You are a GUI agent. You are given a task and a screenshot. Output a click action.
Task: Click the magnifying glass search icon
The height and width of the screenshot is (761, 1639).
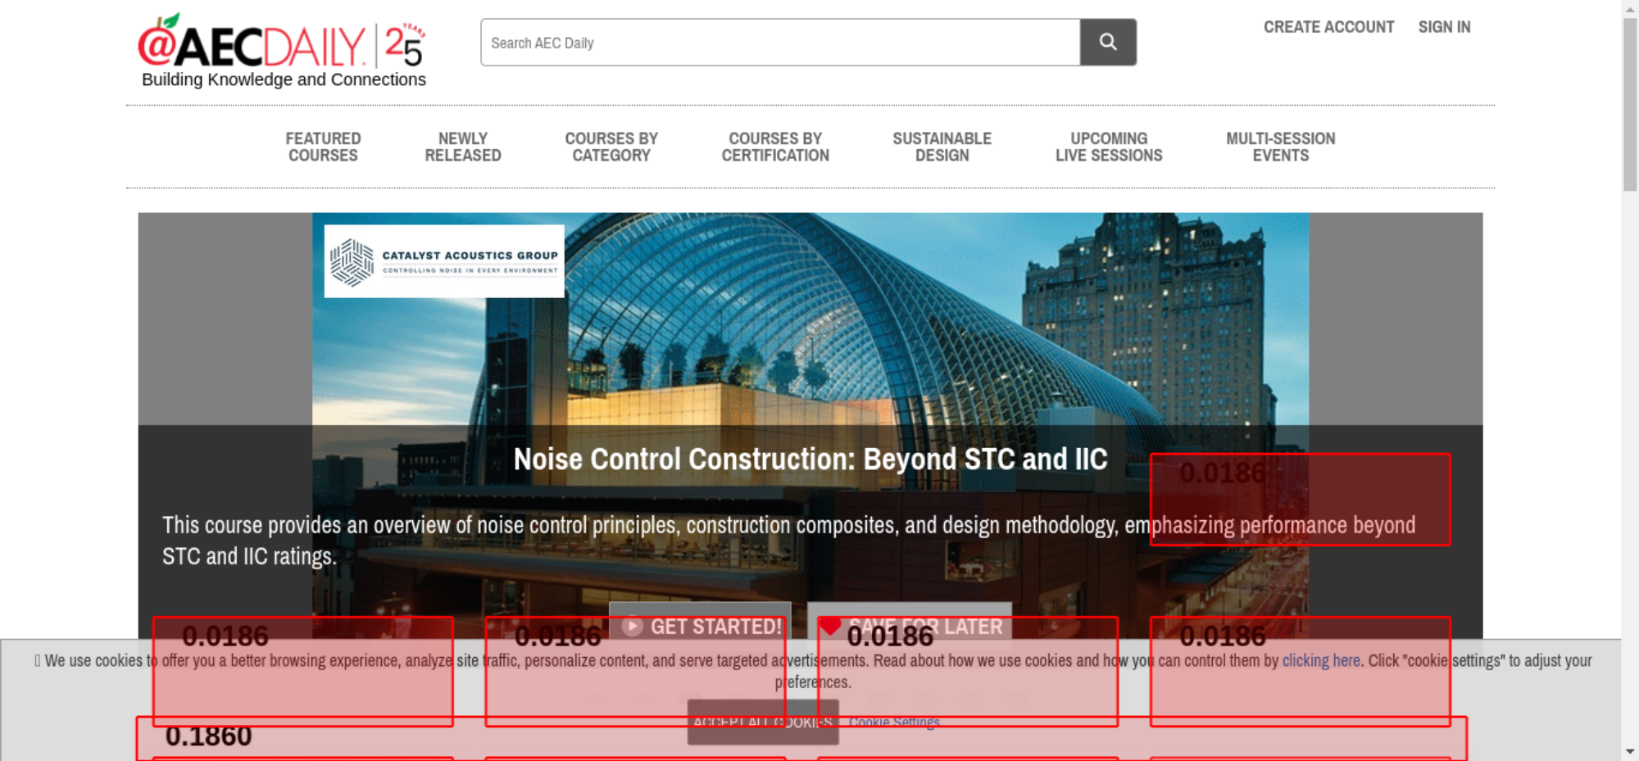pyautogui.click(x=1107, y=42)
